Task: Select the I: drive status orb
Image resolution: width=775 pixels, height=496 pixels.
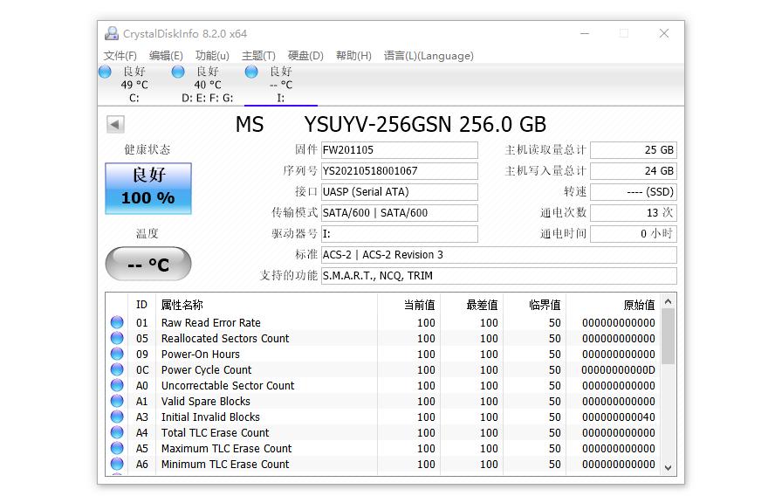Action: coord(252,72)
